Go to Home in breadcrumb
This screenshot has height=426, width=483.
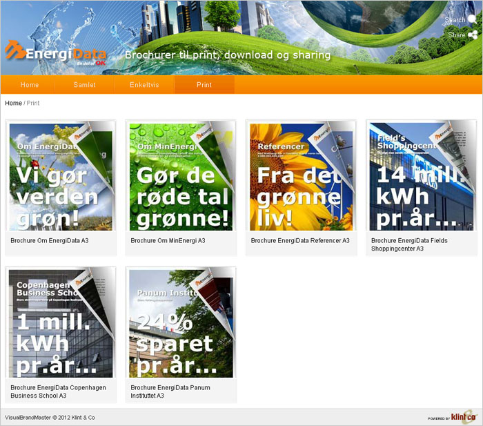(x=13, y=103)
